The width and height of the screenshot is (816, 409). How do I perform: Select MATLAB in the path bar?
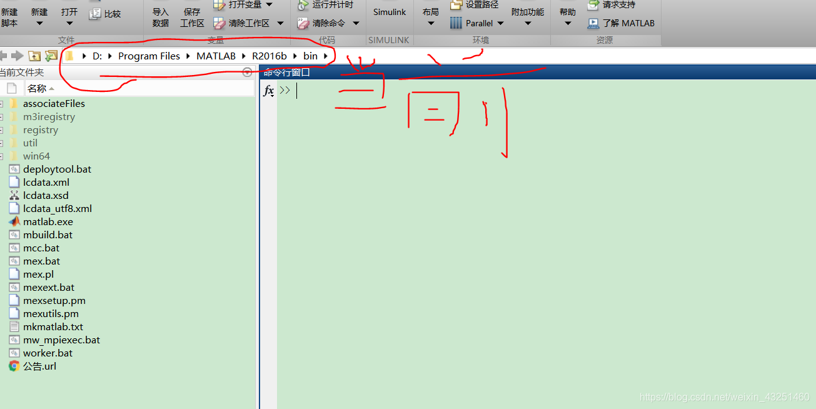[x=216, y=56]
